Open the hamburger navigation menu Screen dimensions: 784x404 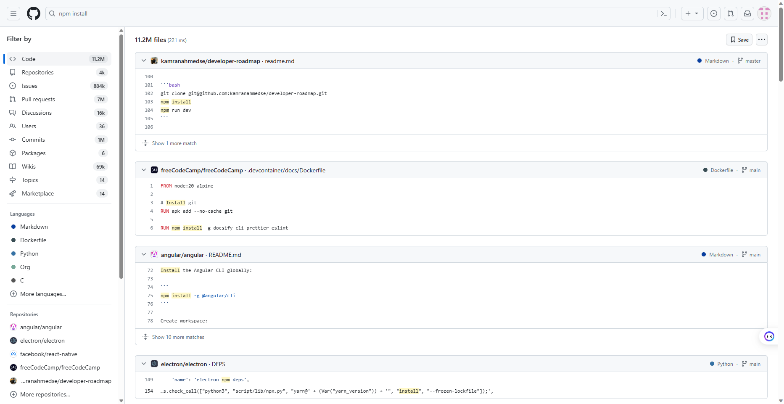[13, 13]
